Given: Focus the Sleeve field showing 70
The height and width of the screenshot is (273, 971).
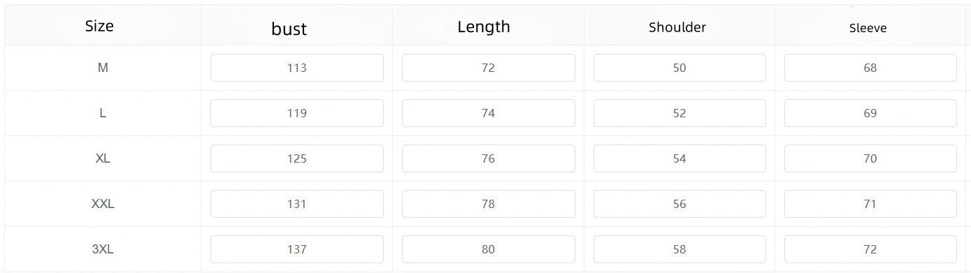Looking at the screenshot, I should coord(870,158).
